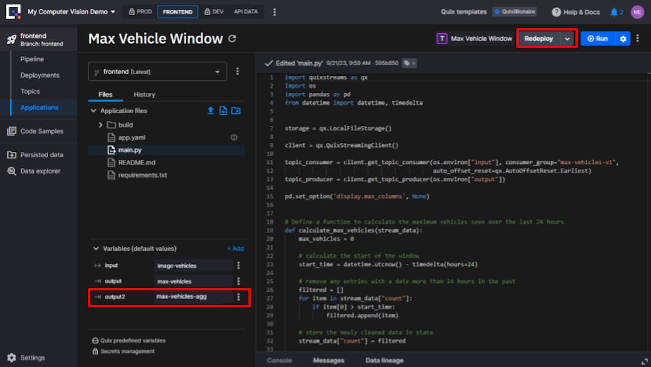Create a new file using the new-file icon
This screenshot has width=651, height=367.
pyautogui.click(x=222, y=110)
